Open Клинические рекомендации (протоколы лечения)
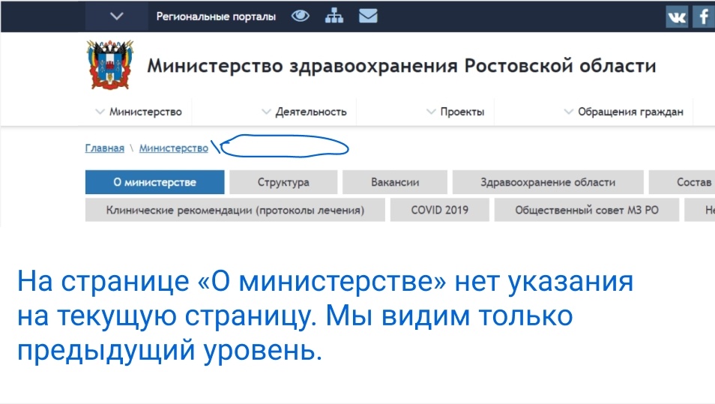 pyautogui.click(x=235, y=211)
